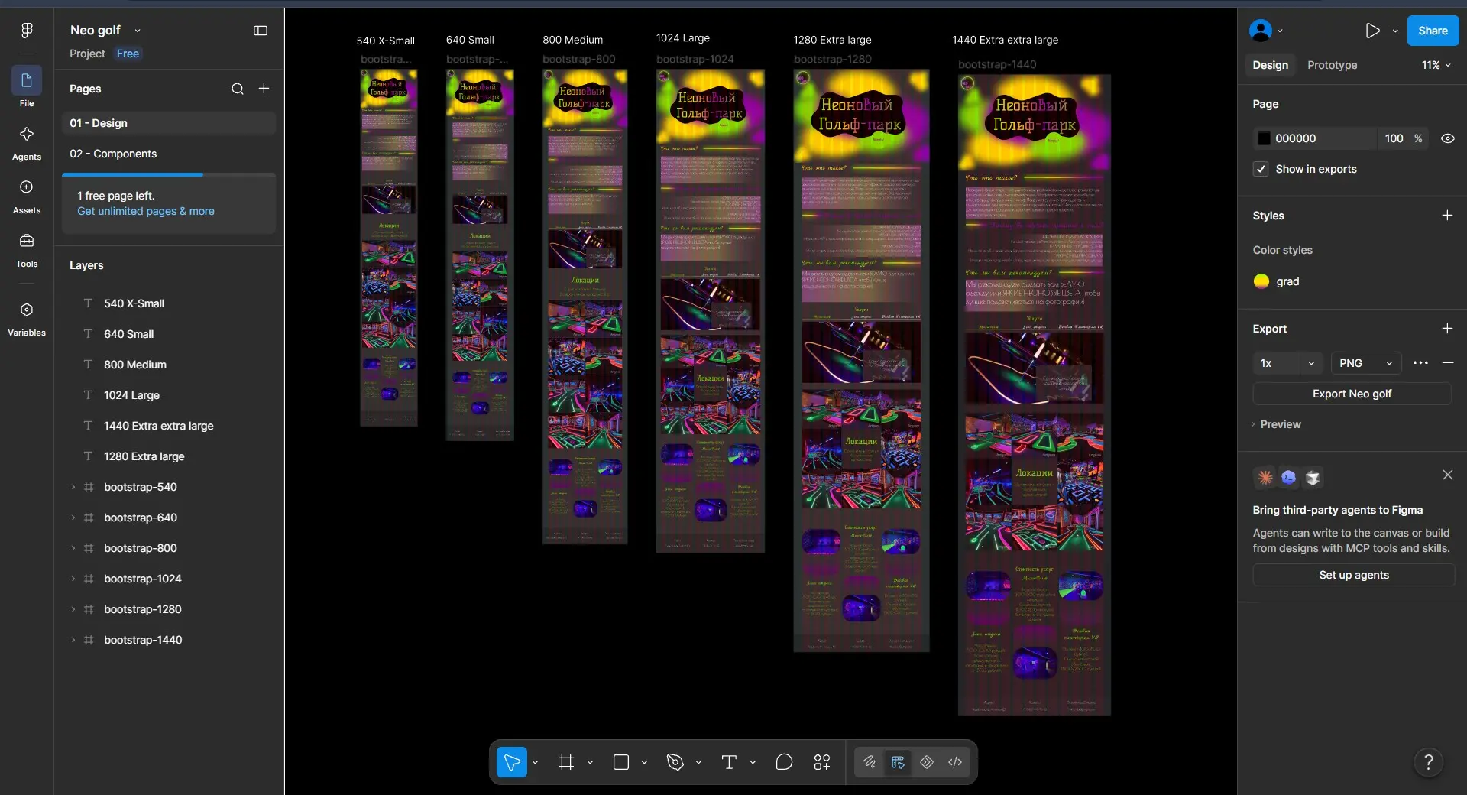Viewport: 1467px width, 795px height.
Task: Select the Comment tool in the toolbar
Action: click(784, 762)
